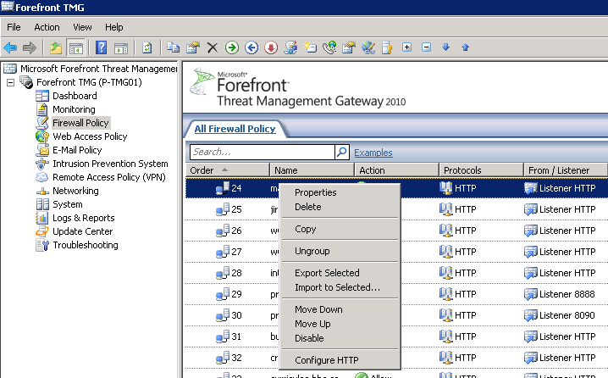The height and width of the screenshot is (378, 608).
Task: Open Help with the question mark icon
Action: point(102,47)
